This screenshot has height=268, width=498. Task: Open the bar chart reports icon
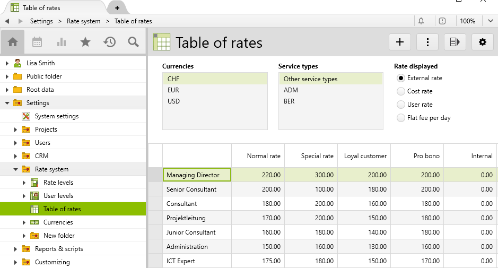[62, 42]
